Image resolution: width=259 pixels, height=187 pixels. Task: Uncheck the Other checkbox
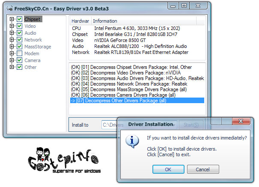tap(20, 67)
